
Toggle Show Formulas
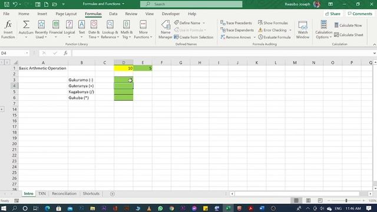pos(273,23)
